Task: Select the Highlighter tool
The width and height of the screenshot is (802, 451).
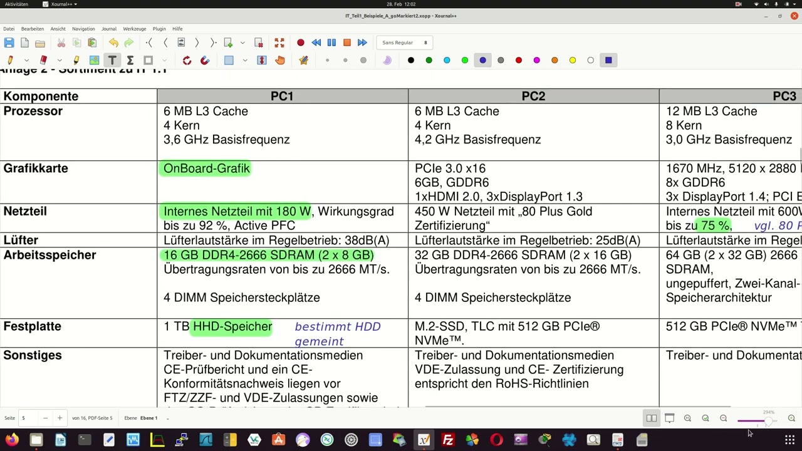Action: 76,60
